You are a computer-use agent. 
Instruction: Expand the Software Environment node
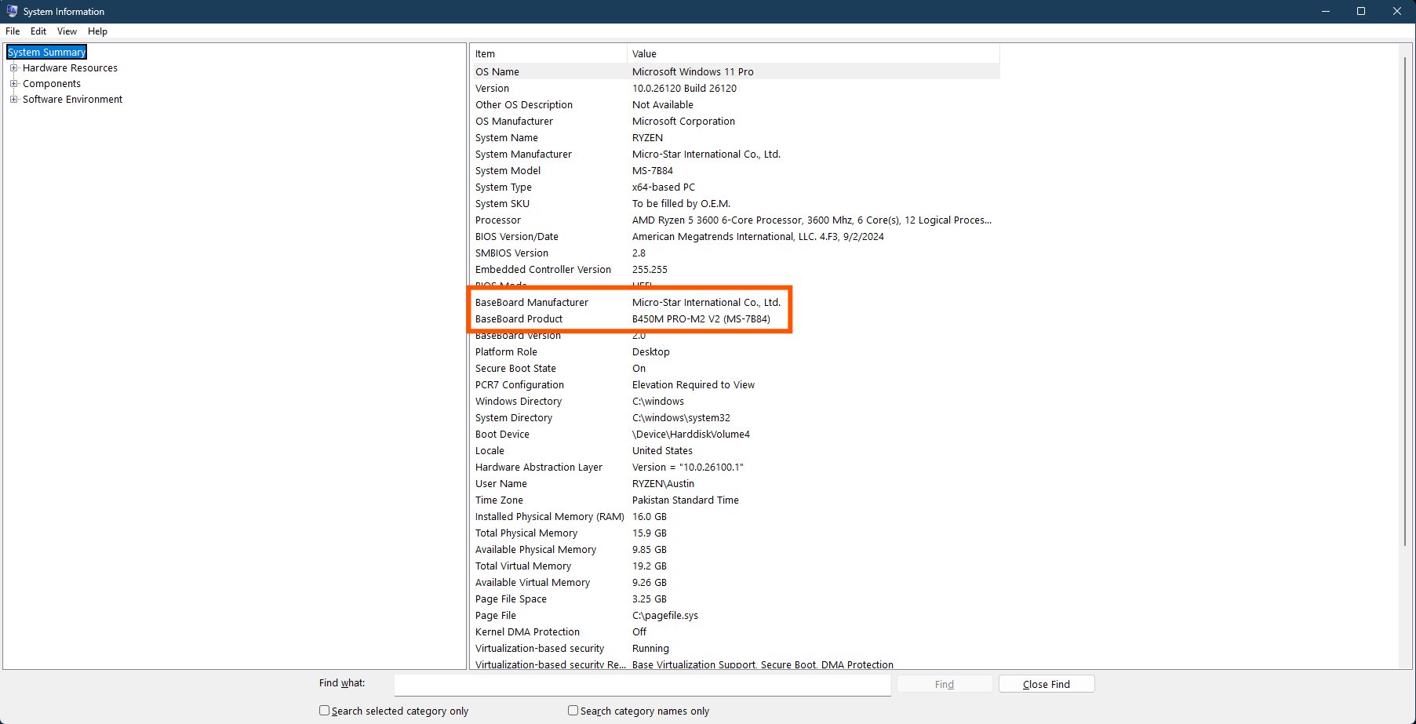coord(13,99)
